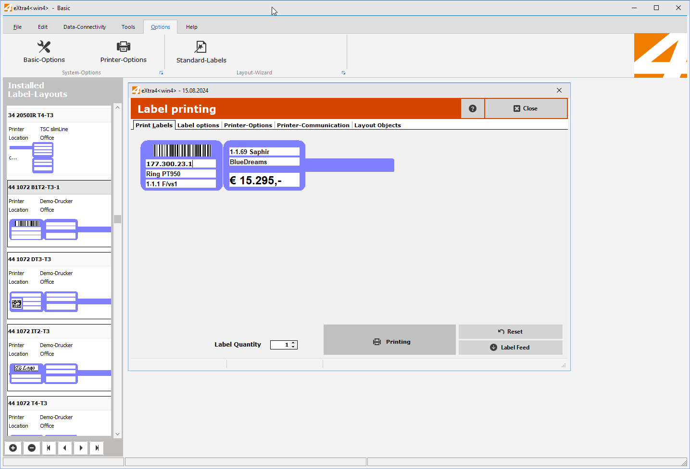The image size is (690, 469).
Task: Add a new label layout with plus
Action: pyautogui.click(x=13, y=448)
